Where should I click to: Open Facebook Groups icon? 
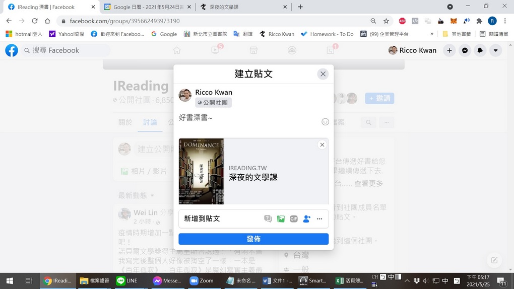(292, 50)
